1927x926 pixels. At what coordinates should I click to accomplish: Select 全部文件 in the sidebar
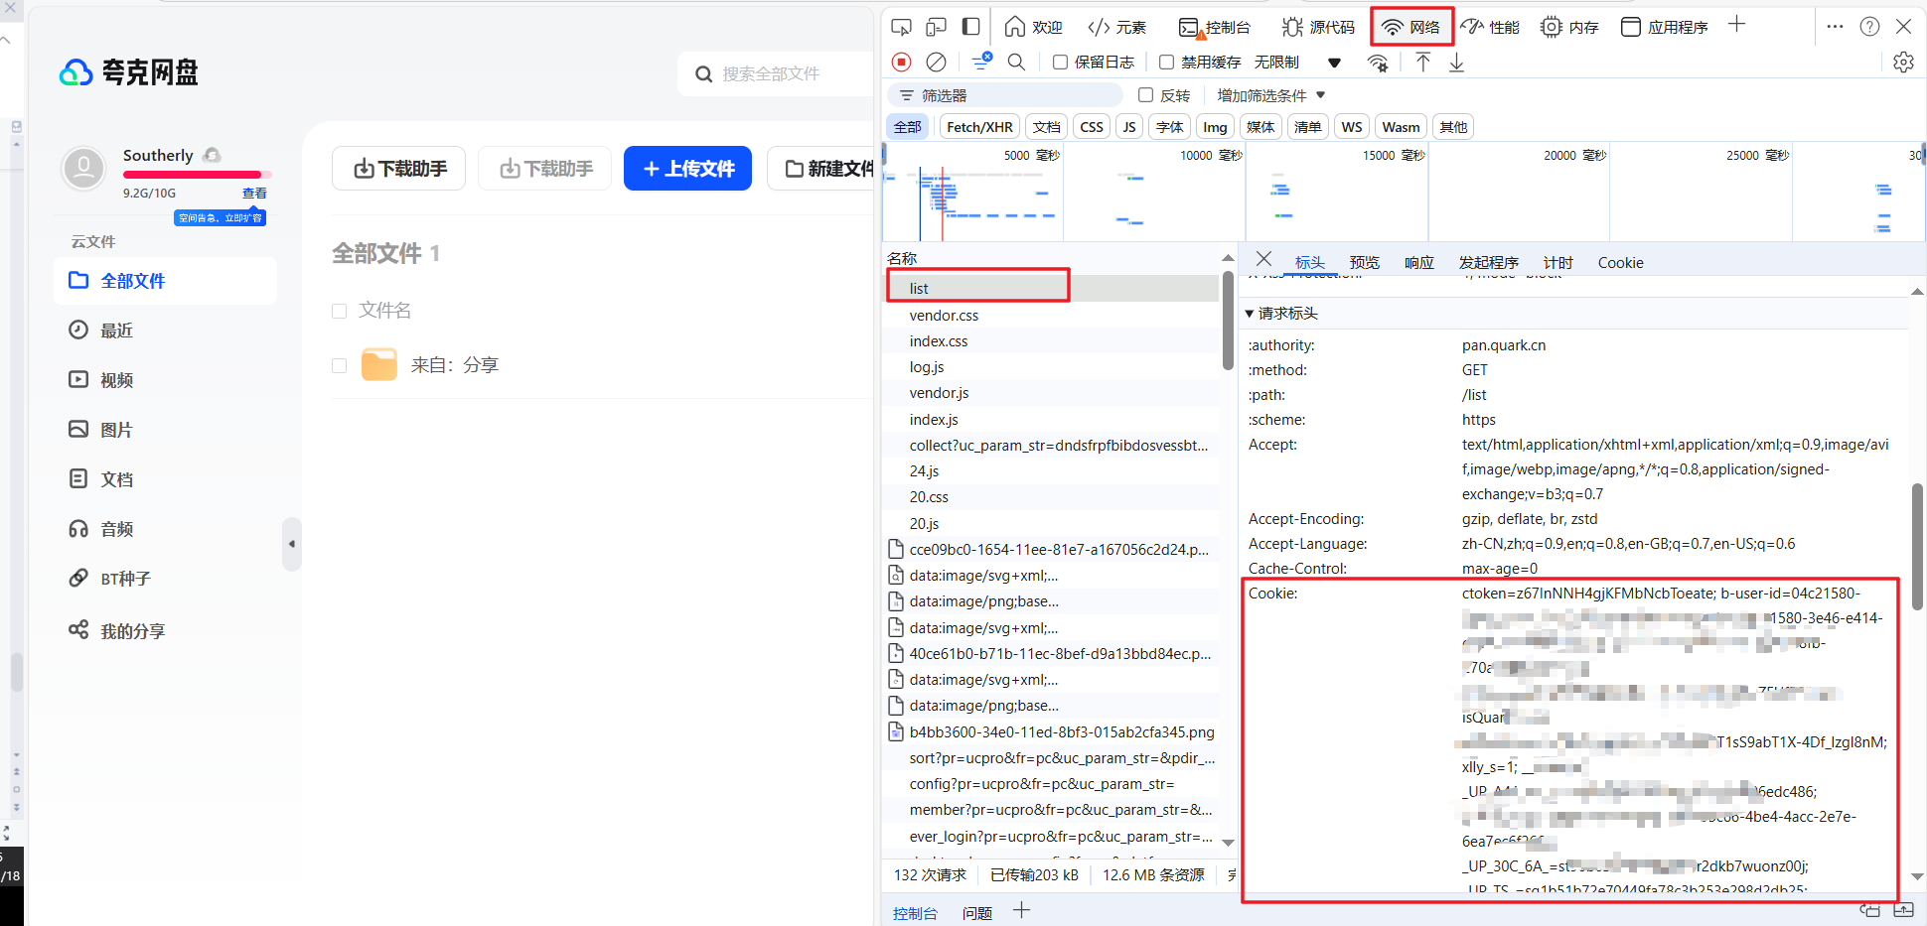click(x=165, y=281)
